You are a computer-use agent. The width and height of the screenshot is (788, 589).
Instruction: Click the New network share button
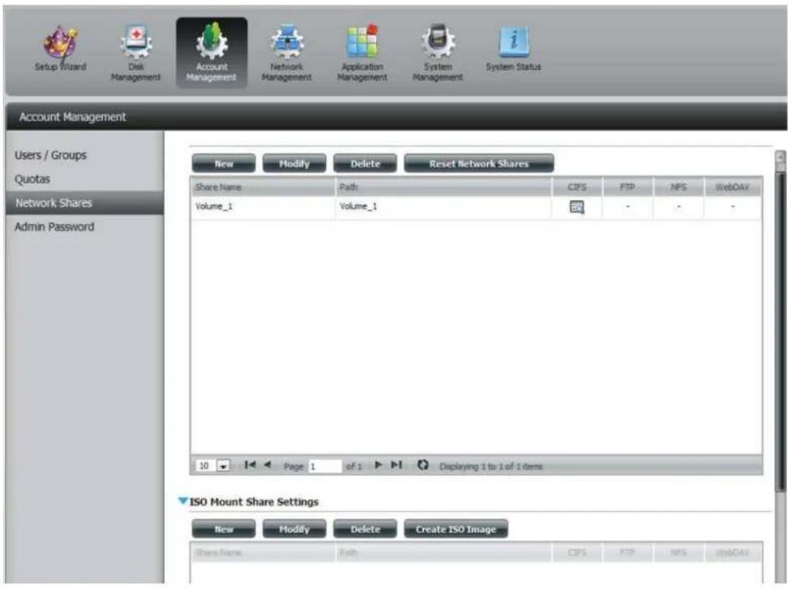point(223,164)
